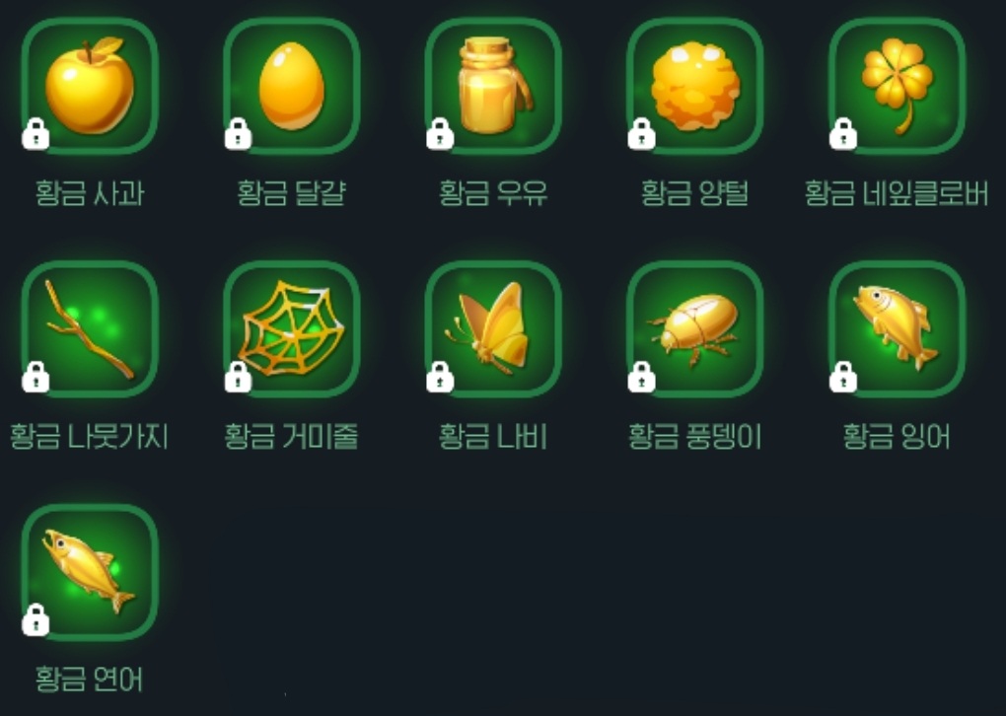Open the golden spider web (황금 거미줄) item
The image size is (1006, 716).
[292, 329]
